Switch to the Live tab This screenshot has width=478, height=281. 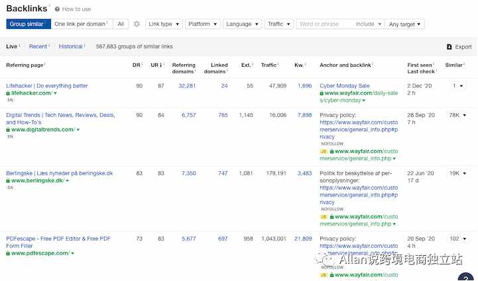(11, 46)
